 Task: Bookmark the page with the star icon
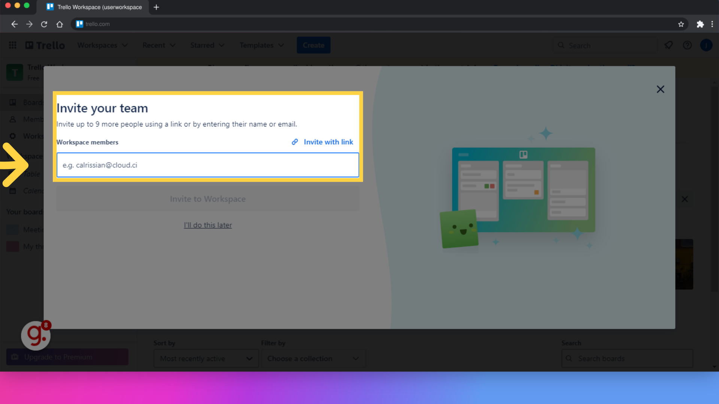pos(681,24)
